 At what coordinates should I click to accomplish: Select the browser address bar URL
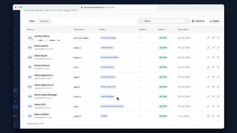pyautogui.click(x=99, y=7)
